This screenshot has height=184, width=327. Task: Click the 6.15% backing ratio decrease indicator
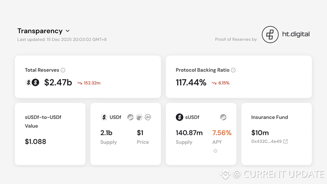tap(220, 83)
